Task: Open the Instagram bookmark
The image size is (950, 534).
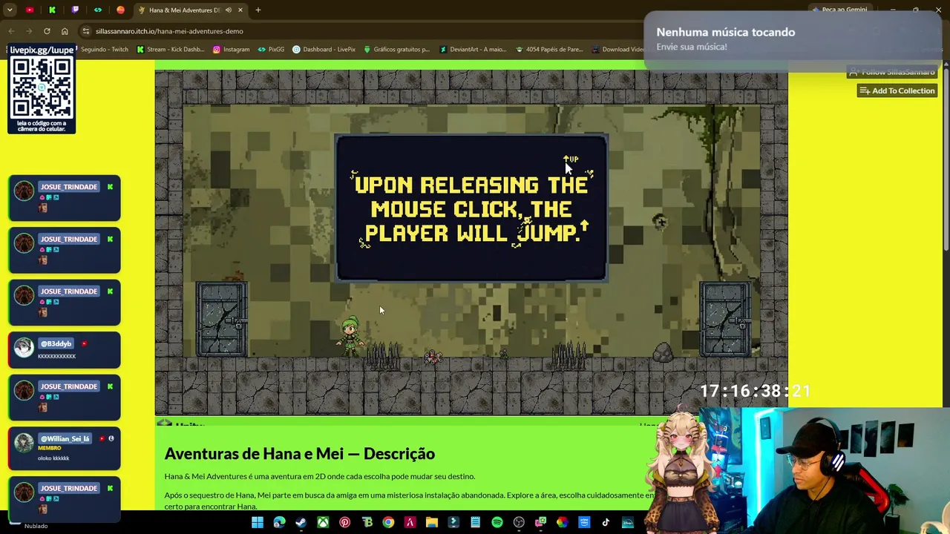Action: click(x=232, y=50)
